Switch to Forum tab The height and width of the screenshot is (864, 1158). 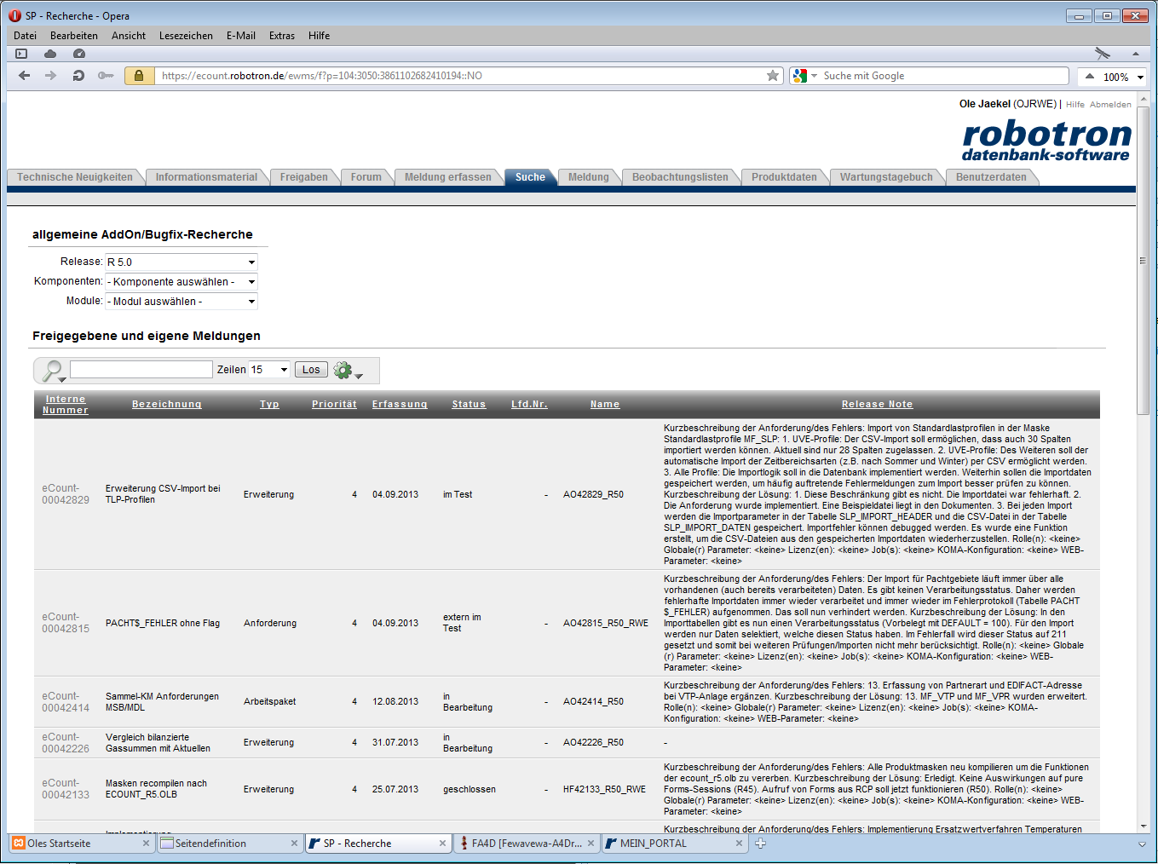coord(366,177)
